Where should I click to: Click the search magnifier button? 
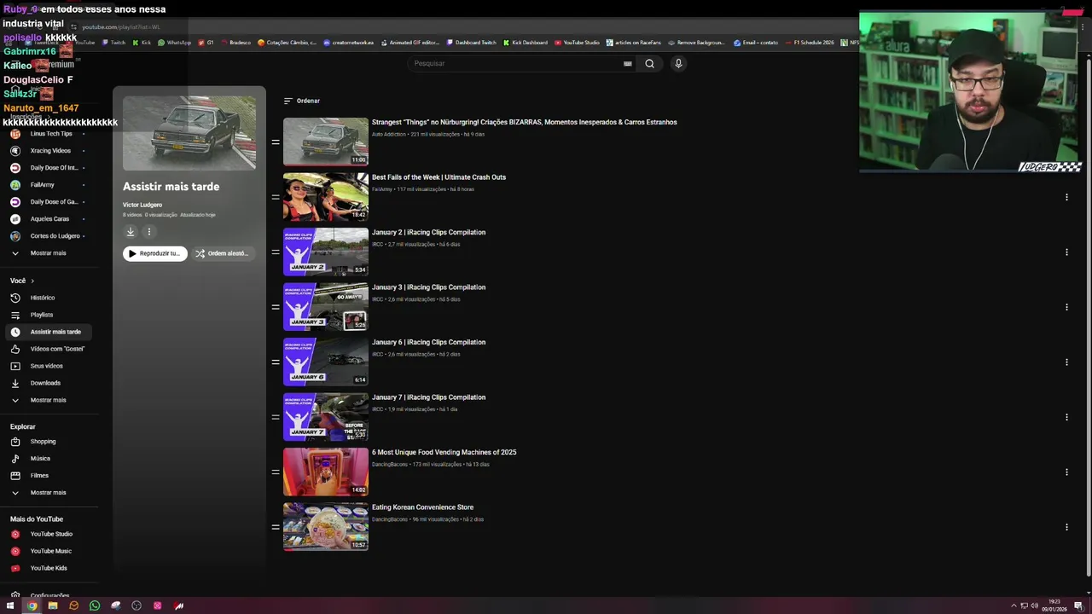pos(649,63)
